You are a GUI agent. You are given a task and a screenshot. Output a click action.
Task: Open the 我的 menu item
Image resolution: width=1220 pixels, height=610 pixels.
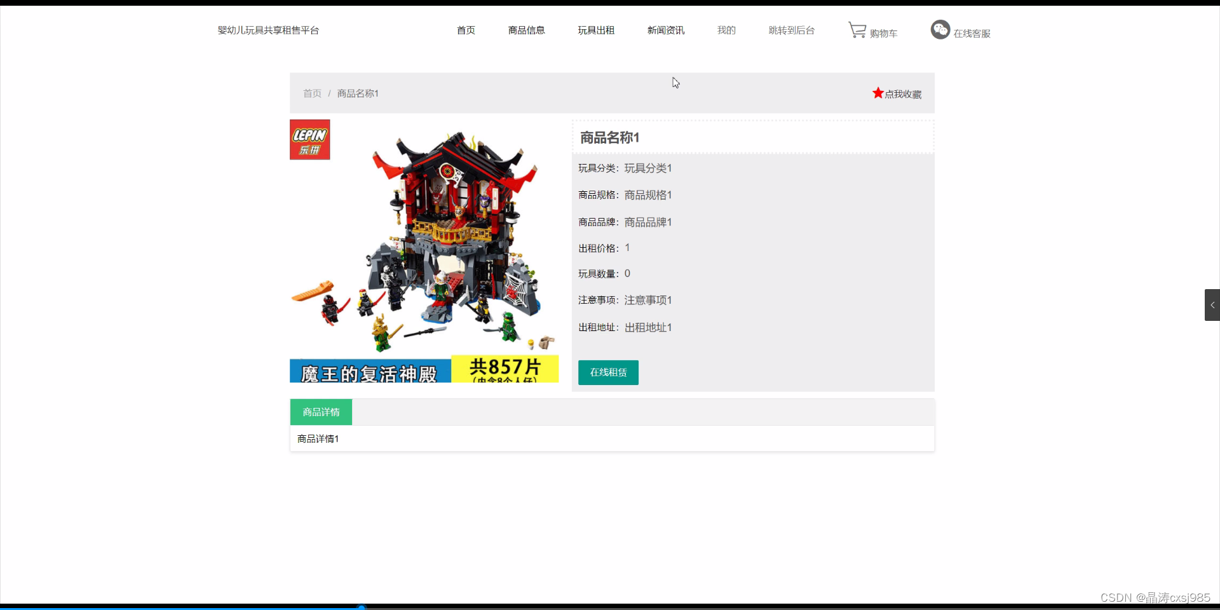(x=726, y=30)
